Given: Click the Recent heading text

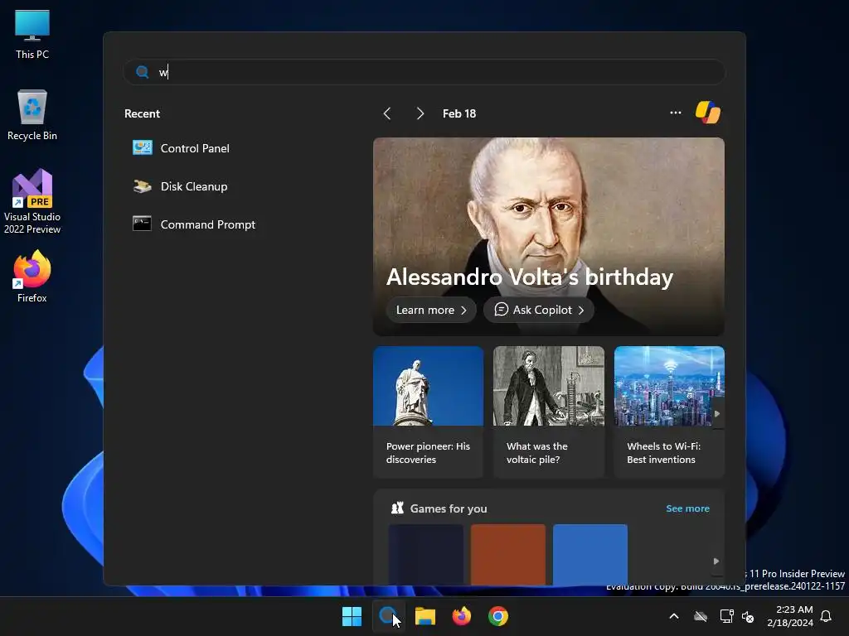Looking at the screenshot, I should (x=142, y=113).
